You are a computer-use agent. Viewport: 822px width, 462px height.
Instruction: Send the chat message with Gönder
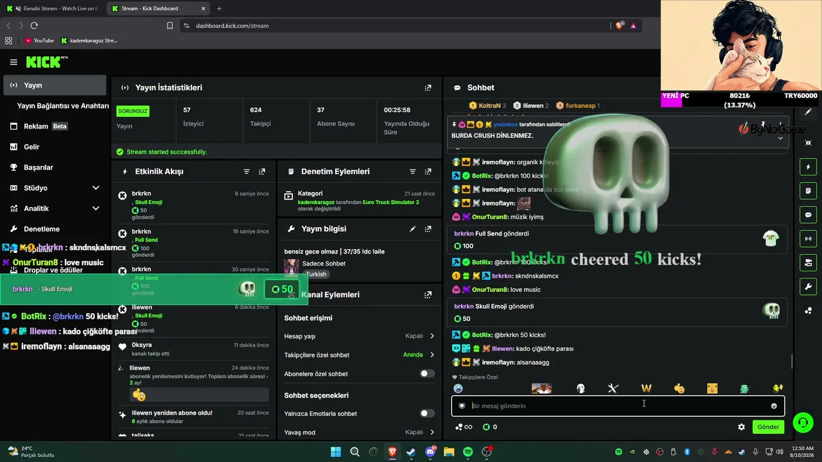pyautogui.click(x=768, y=427)
